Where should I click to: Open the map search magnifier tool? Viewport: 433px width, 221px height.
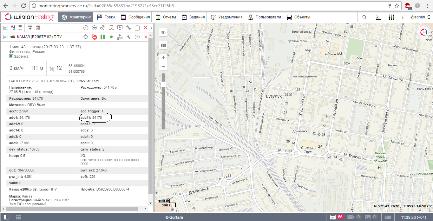click(x=364, y=17)
